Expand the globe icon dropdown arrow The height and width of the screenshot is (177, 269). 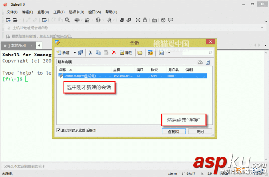point(103,20)
